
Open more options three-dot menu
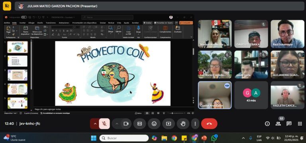[195, 124]
